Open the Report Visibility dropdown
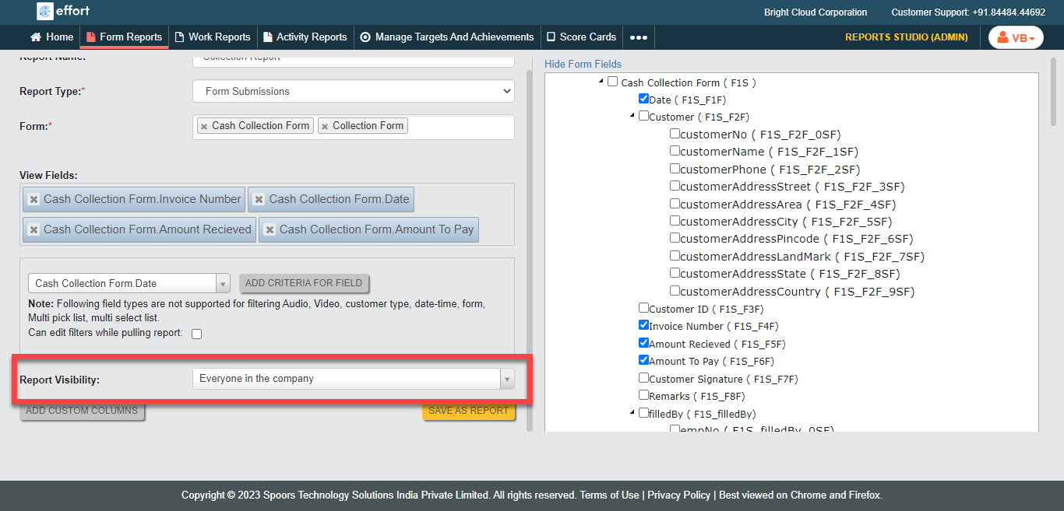Screen dimensions: 1064x511 pos(353,379)
